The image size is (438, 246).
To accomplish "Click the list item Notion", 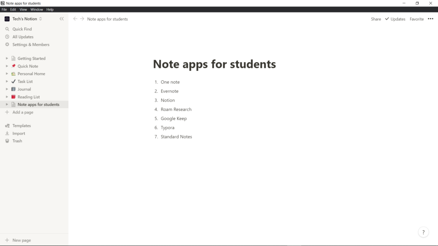I will point(168,100).
